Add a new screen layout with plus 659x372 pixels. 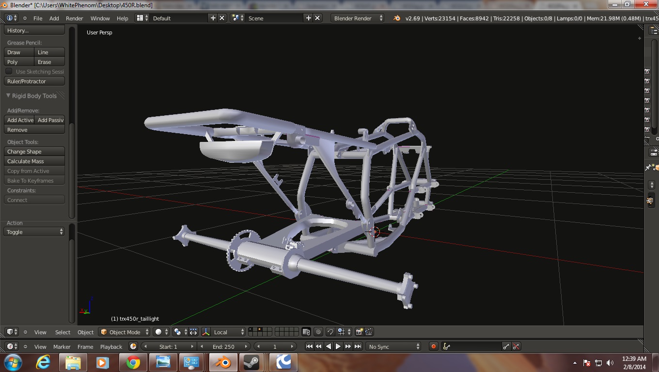click(213, 18)
